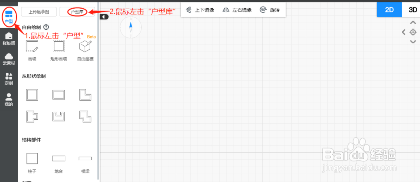The image size is (420, 182).
Task: Open the 我的 profile section
Action: coord(9,100)
